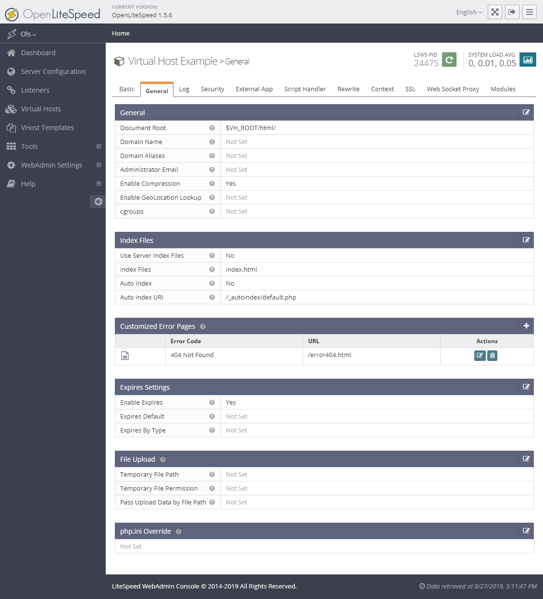The width and height of the screenshot is (543, 599).
Task: Switch to the Script Handler tab
Action: coord(305,89)
